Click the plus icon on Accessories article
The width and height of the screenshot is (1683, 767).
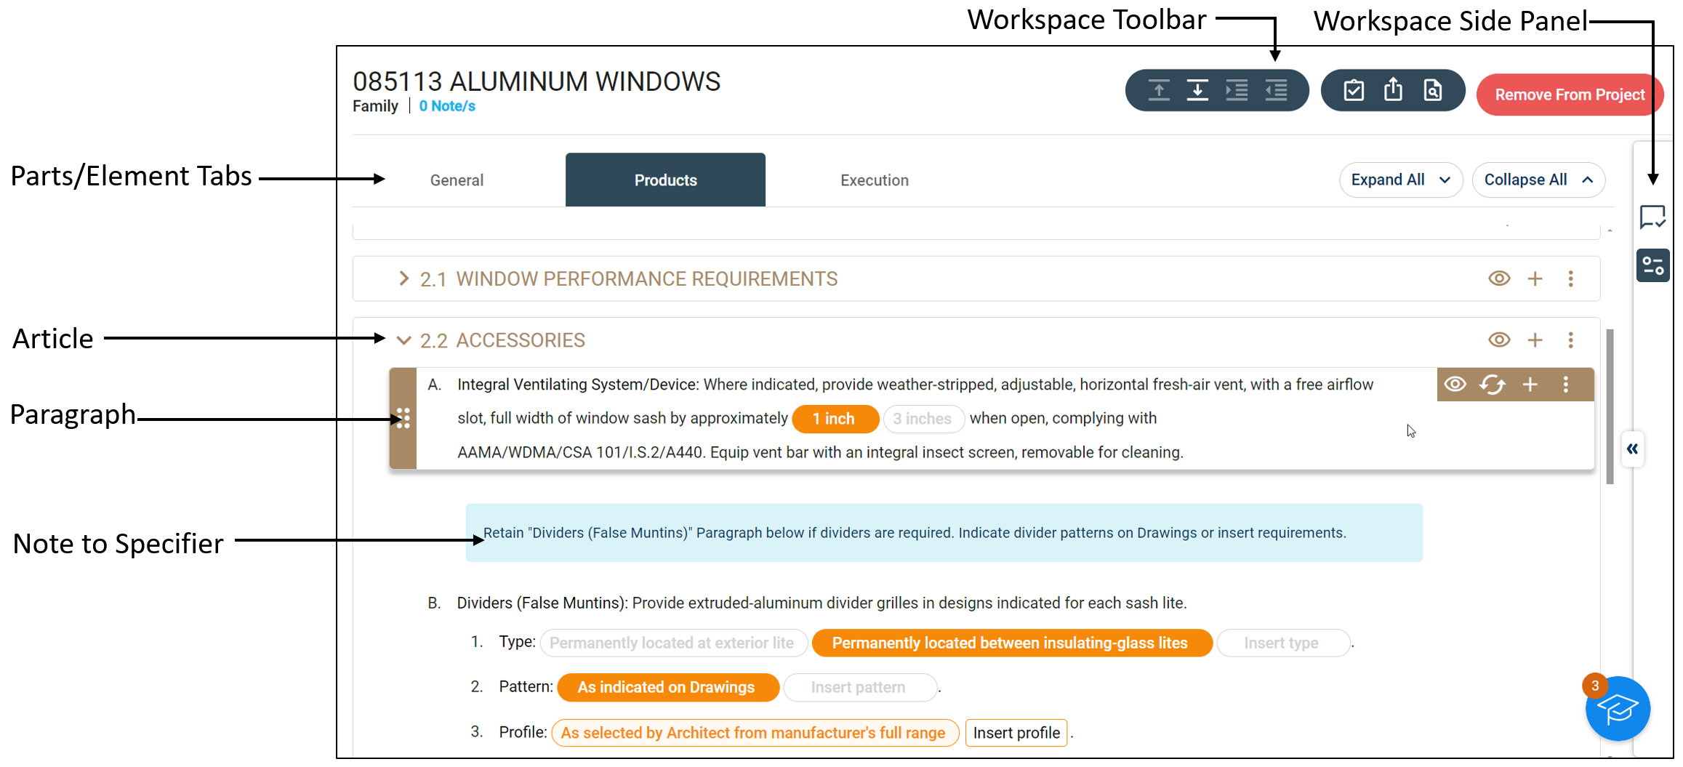[x=1535, y=340]
